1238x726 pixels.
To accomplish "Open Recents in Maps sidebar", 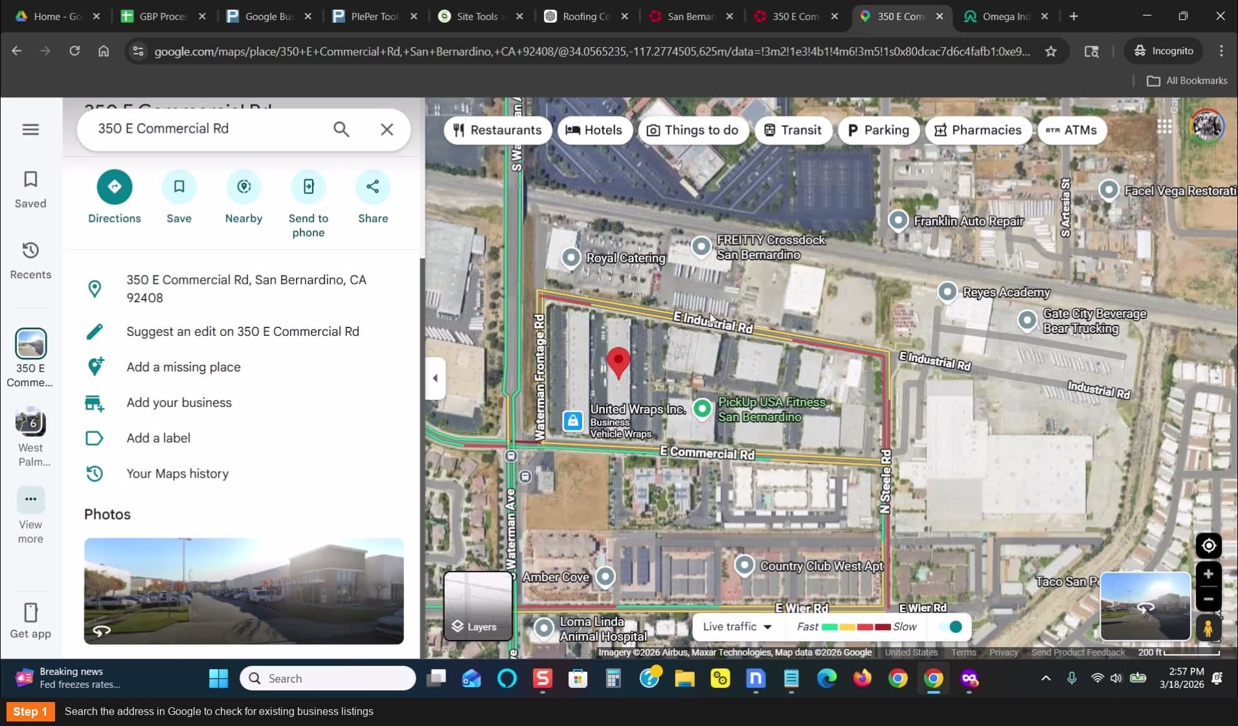I will point(30,261).
